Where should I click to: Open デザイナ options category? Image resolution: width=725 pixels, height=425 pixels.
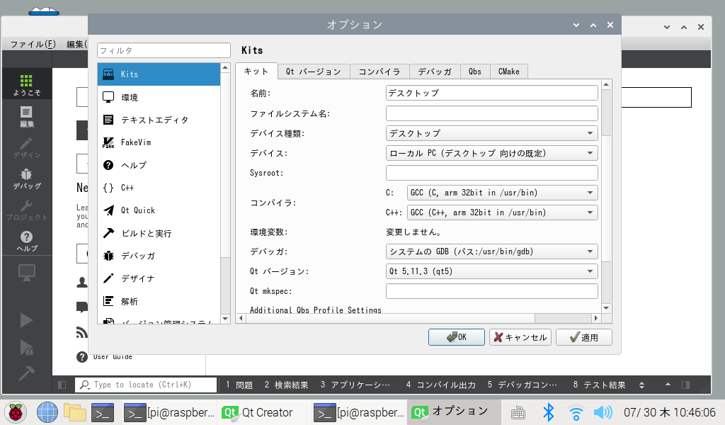159,278
